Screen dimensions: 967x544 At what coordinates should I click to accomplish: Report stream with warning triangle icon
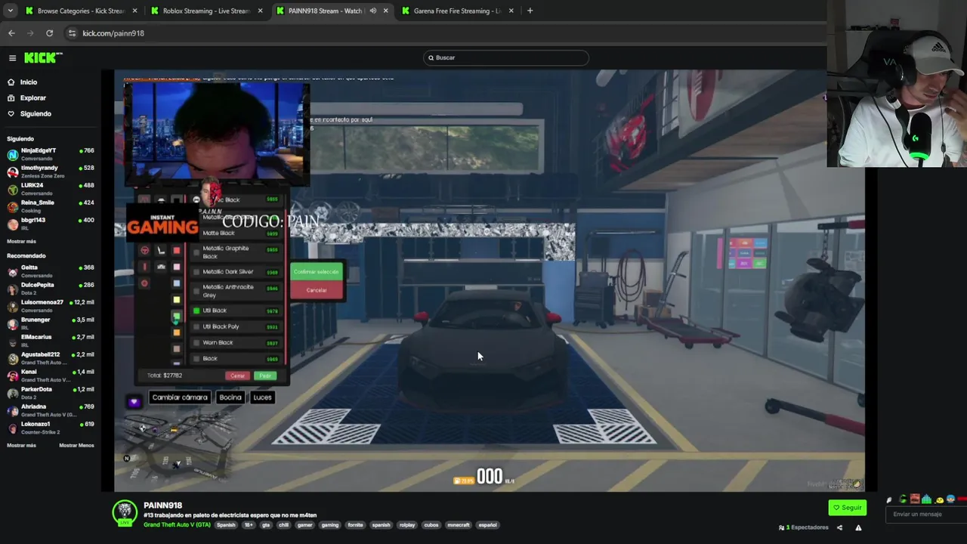pyautogui.click(x=858, y=527)
